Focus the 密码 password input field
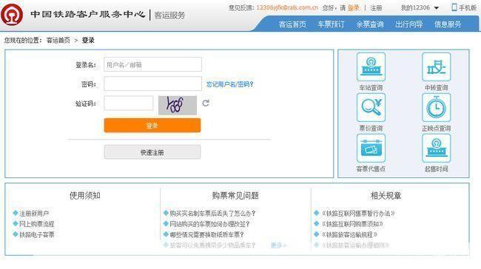Screen dimensions: 481x269 [x=152, y=84]
